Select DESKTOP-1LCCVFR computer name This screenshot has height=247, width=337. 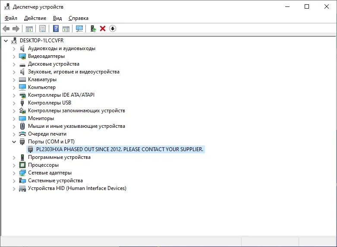pyautogui.click(x=42, y=41)
